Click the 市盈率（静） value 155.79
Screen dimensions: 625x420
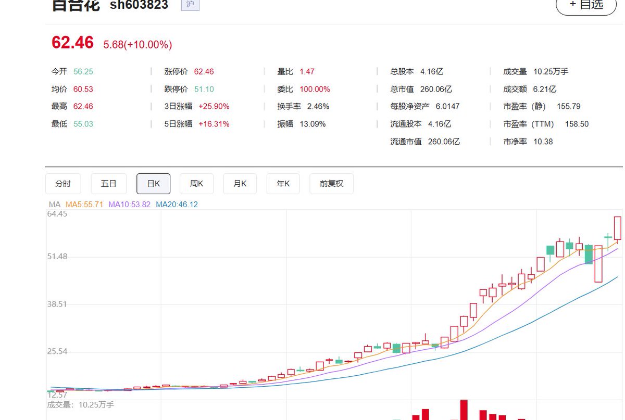(x=569, y=106)
